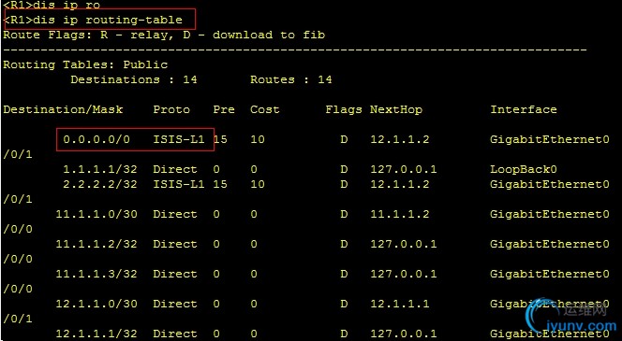
Task: Select the "Destinations : 14" count
Action: pyautogui.click(x=134, y=79)
